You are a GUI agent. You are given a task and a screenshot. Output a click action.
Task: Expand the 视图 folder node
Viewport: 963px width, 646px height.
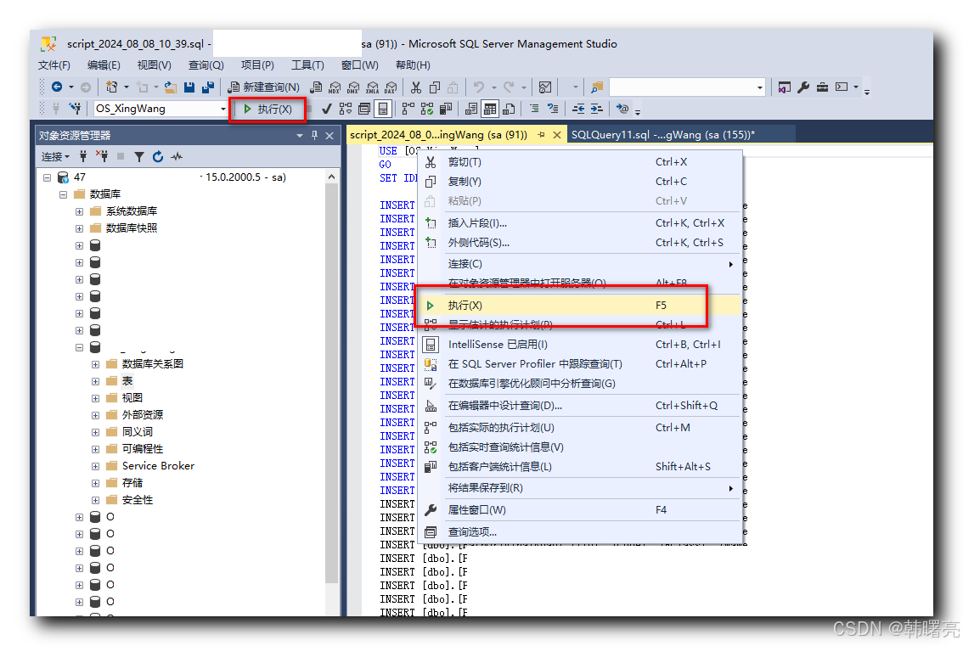tap(95, 398)
